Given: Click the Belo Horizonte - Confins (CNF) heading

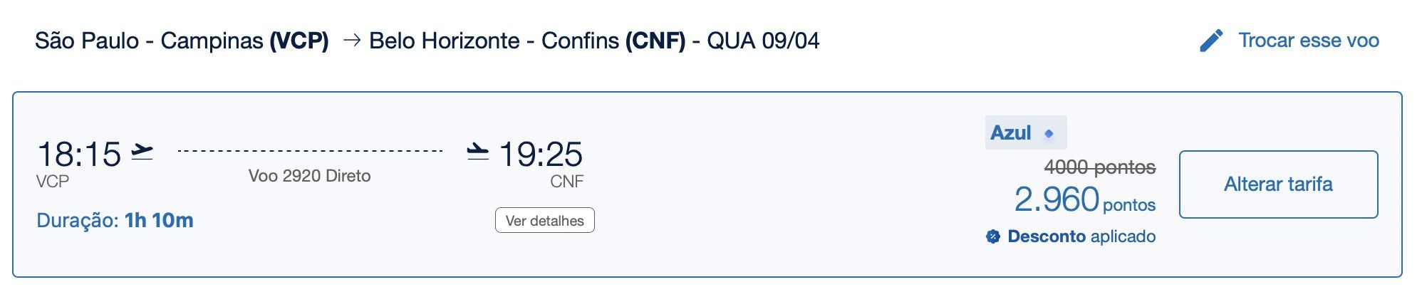Looking at the screenshot, I should click(x=527, y=41).
